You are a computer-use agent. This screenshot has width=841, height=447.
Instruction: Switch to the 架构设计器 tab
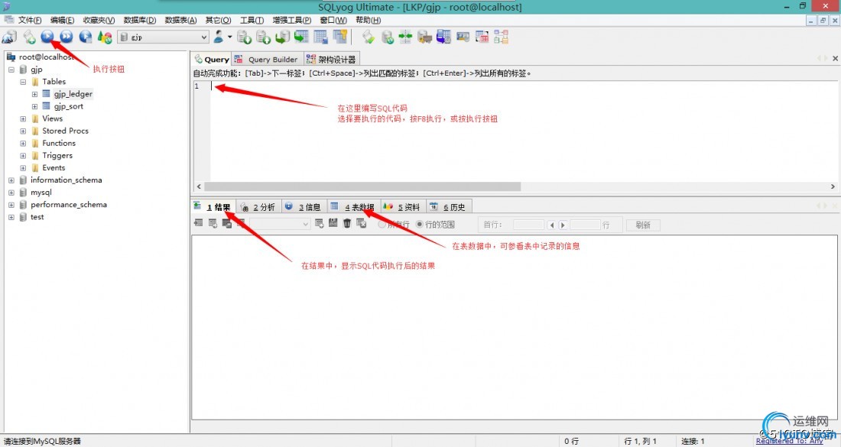pos(332,60)
